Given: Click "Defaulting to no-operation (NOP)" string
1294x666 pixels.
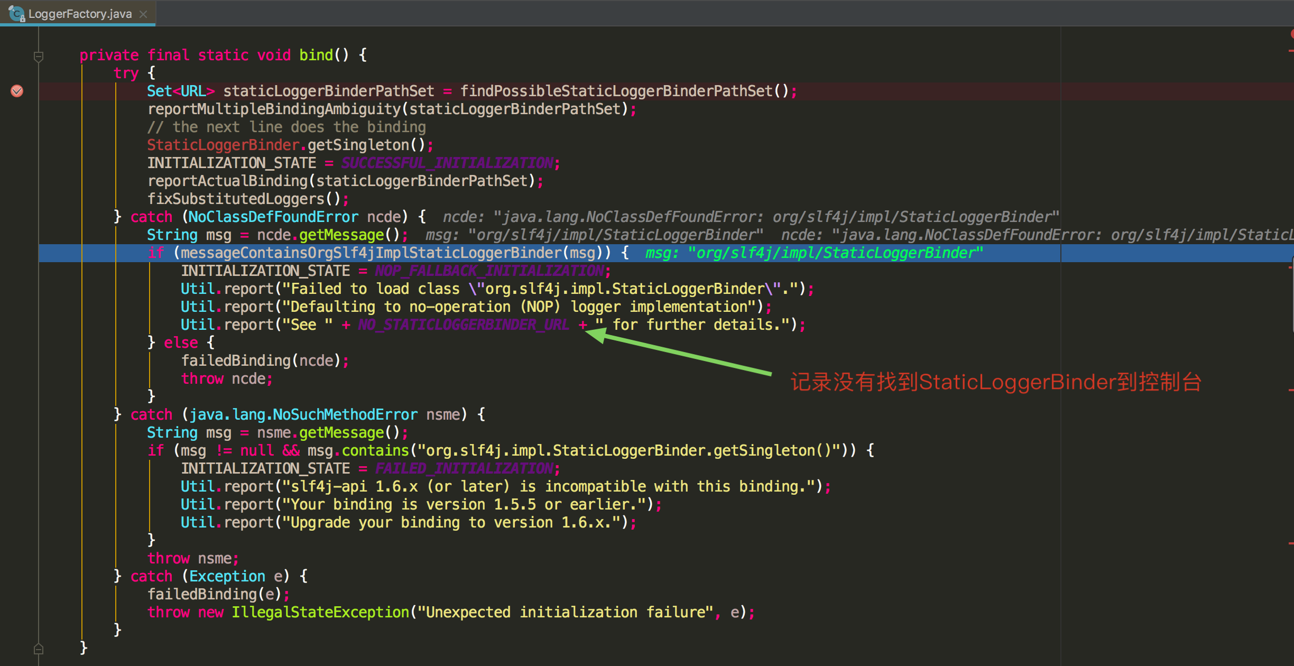Looking at the screenshot, I should 520,307.
